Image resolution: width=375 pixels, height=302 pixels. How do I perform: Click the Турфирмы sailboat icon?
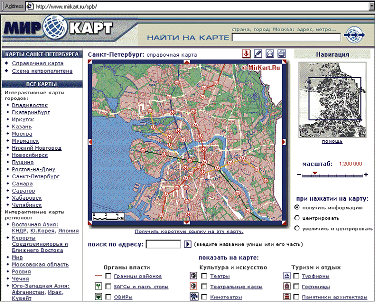click(x=287, y=275)
